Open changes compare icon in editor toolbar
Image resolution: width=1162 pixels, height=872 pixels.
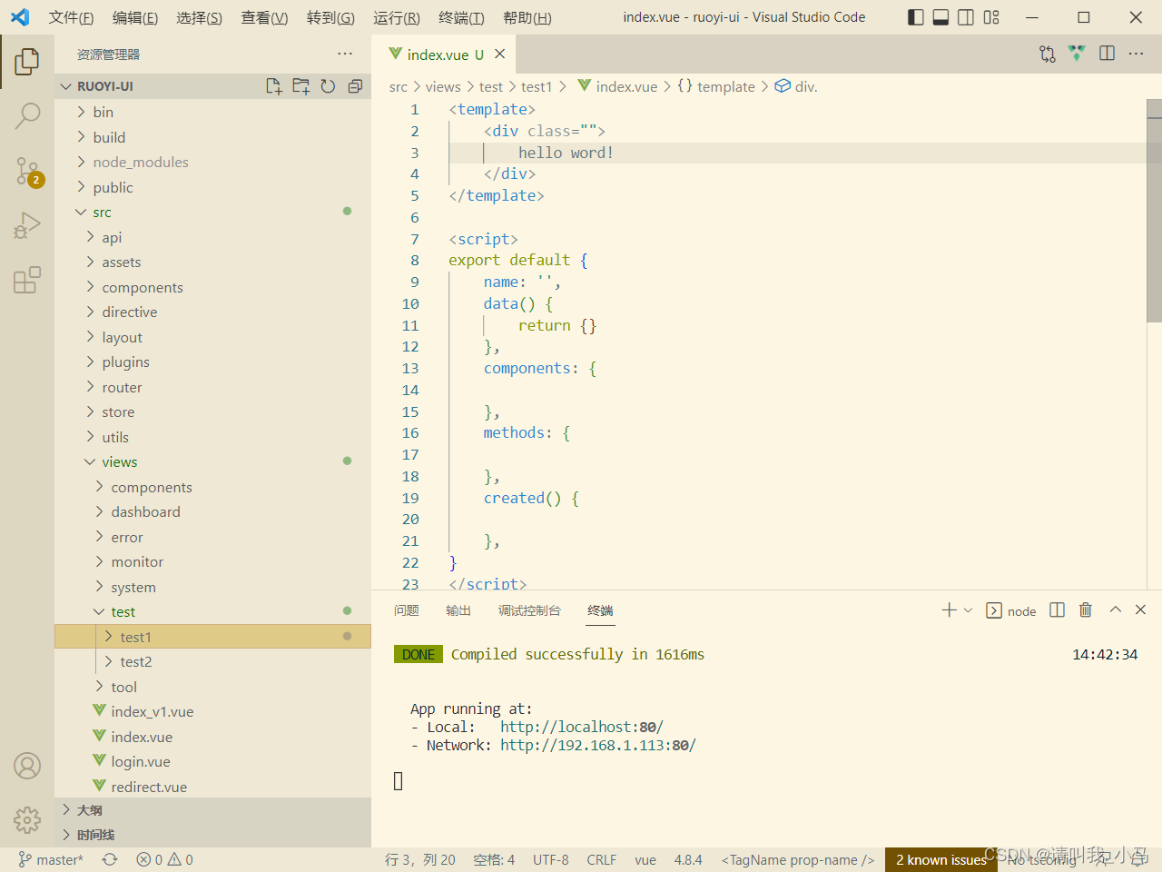(1048, 54)
